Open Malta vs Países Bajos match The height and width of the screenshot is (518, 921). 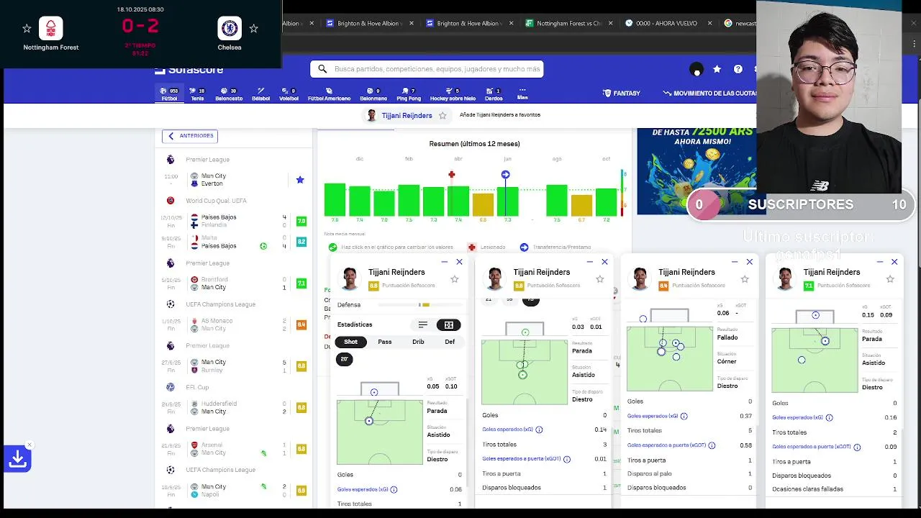[x=234, y=242]
